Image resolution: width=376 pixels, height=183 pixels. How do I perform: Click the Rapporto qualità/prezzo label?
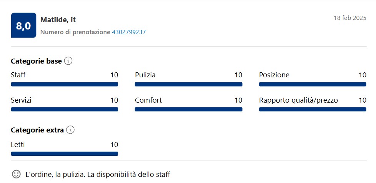[299, 100]
